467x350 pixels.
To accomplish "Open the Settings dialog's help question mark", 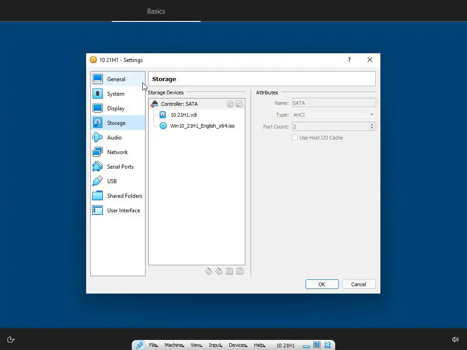I will click(x=349, y=60).
